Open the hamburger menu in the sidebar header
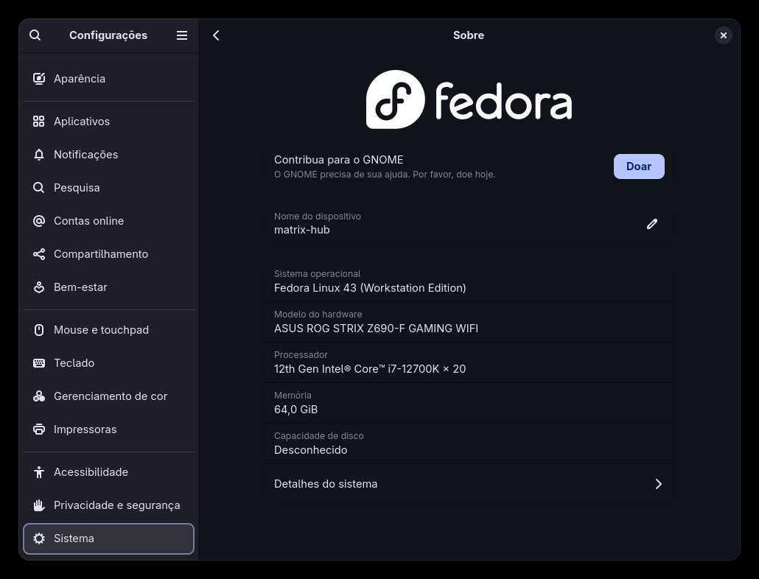 [182, 35]
